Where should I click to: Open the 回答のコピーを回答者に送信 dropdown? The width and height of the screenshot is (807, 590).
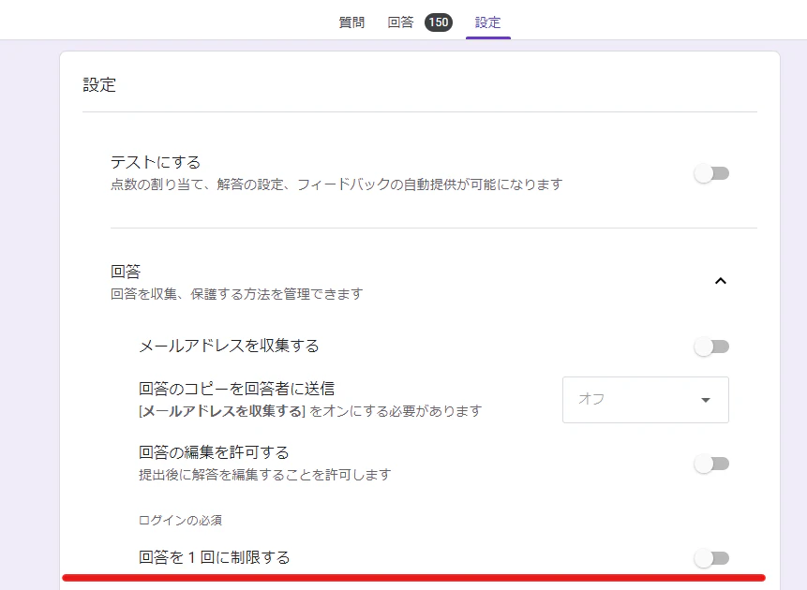click(x=646, y=400)
